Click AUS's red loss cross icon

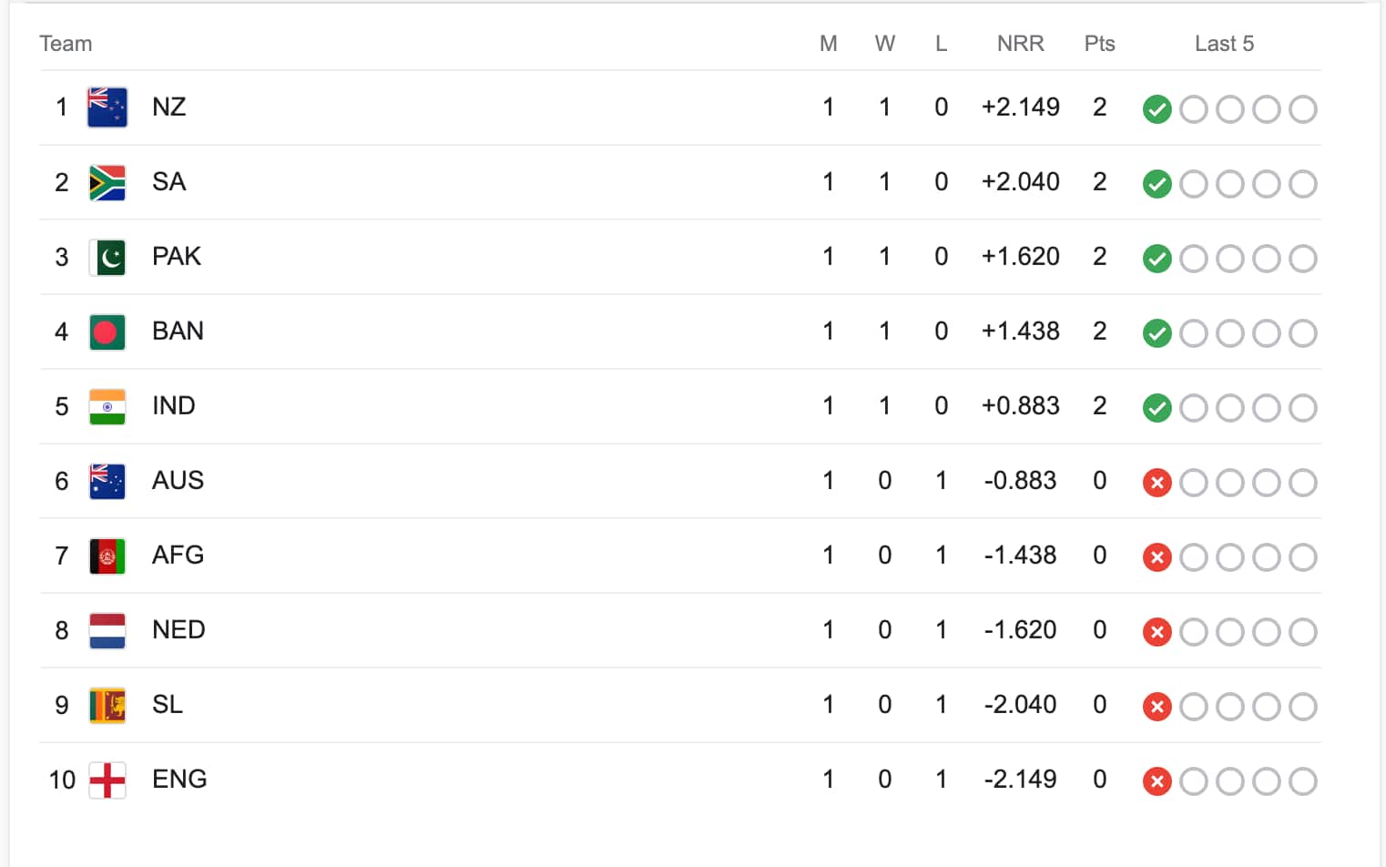point(1157,483)
